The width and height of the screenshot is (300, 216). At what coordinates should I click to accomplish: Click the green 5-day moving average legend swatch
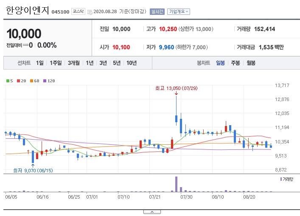coord(8,81)
